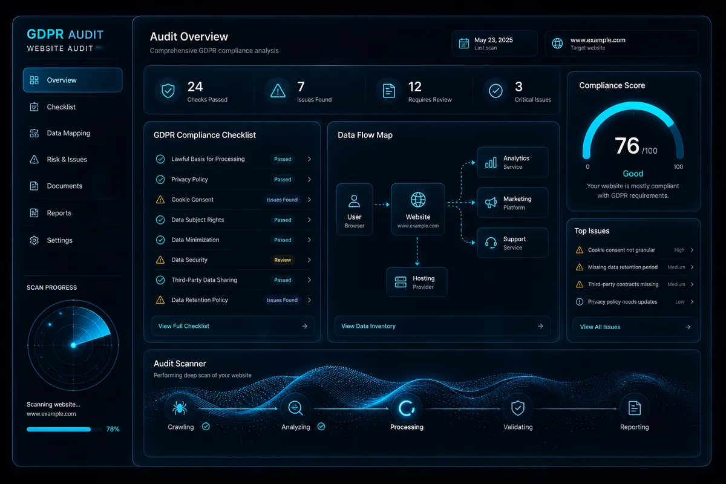Expand Third-party contracts missing issue chevron

692,284
